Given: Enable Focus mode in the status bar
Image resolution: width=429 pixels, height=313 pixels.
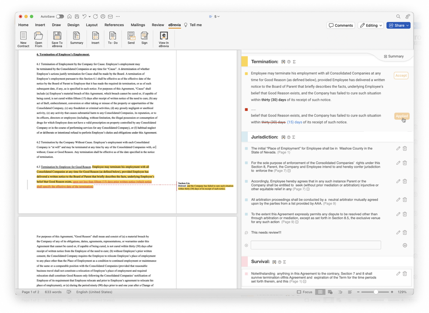Looking at the screenshot, I should coord(305,292).
